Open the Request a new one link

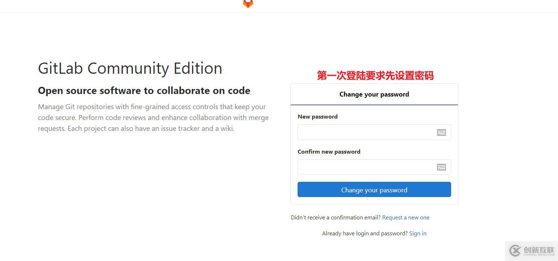tap(406, 218)
